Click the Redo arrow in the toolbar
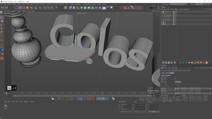The width and height of the screenshot is (212, 119). pyautogui.click(x=6, y=8)
